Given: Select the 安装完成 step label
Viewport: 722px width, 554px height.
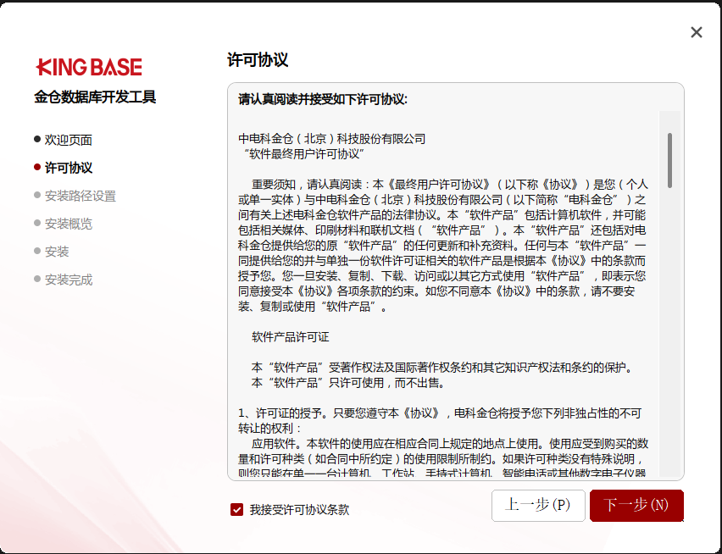Looking at the screenshot, I should click(x=69, y=280).
